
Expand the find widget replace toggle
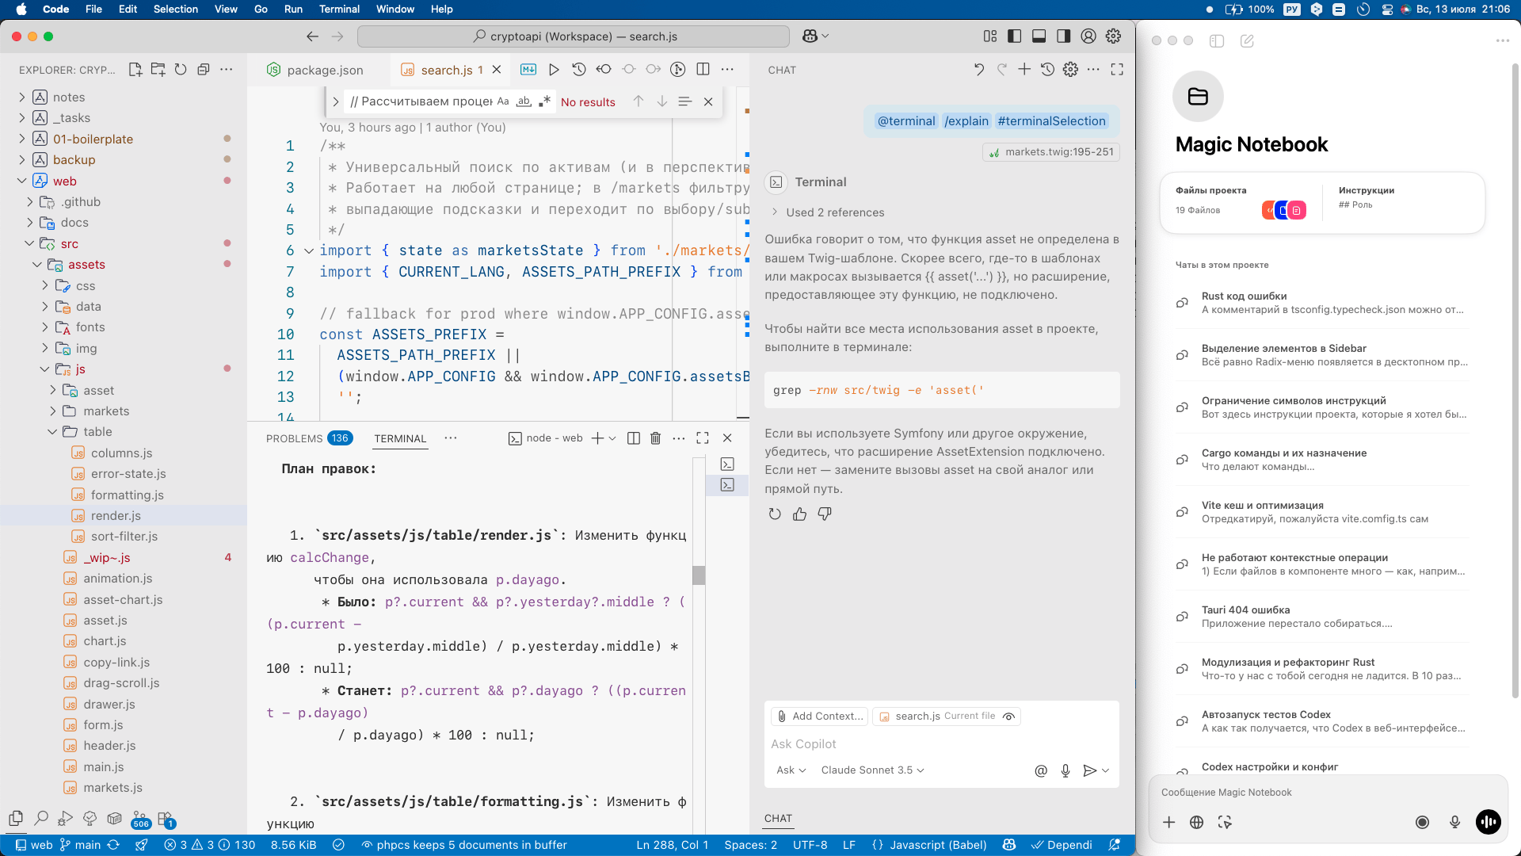[336, 101]
